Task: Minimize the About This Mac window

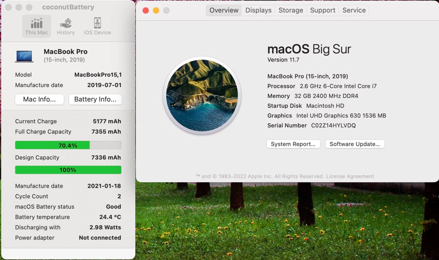Action: 156,10
